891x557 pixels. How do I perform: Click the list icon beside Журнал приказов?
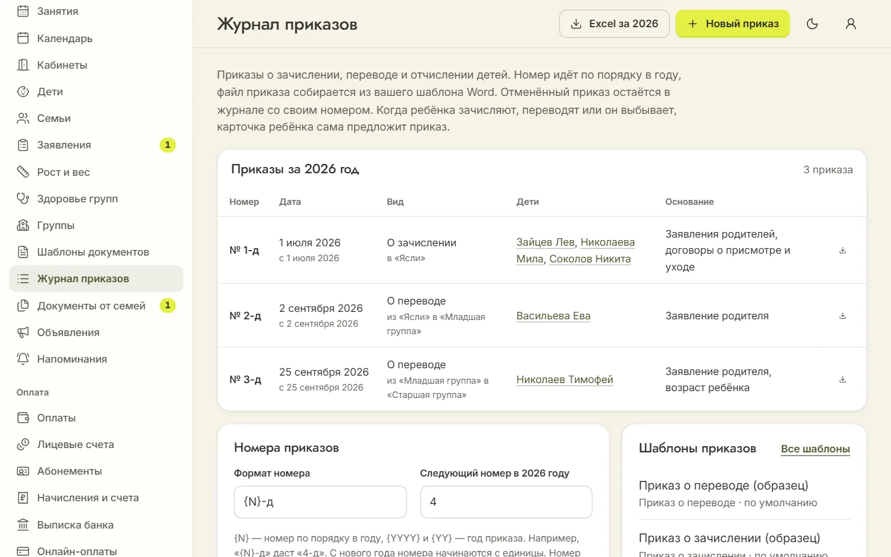click(23, 278)
